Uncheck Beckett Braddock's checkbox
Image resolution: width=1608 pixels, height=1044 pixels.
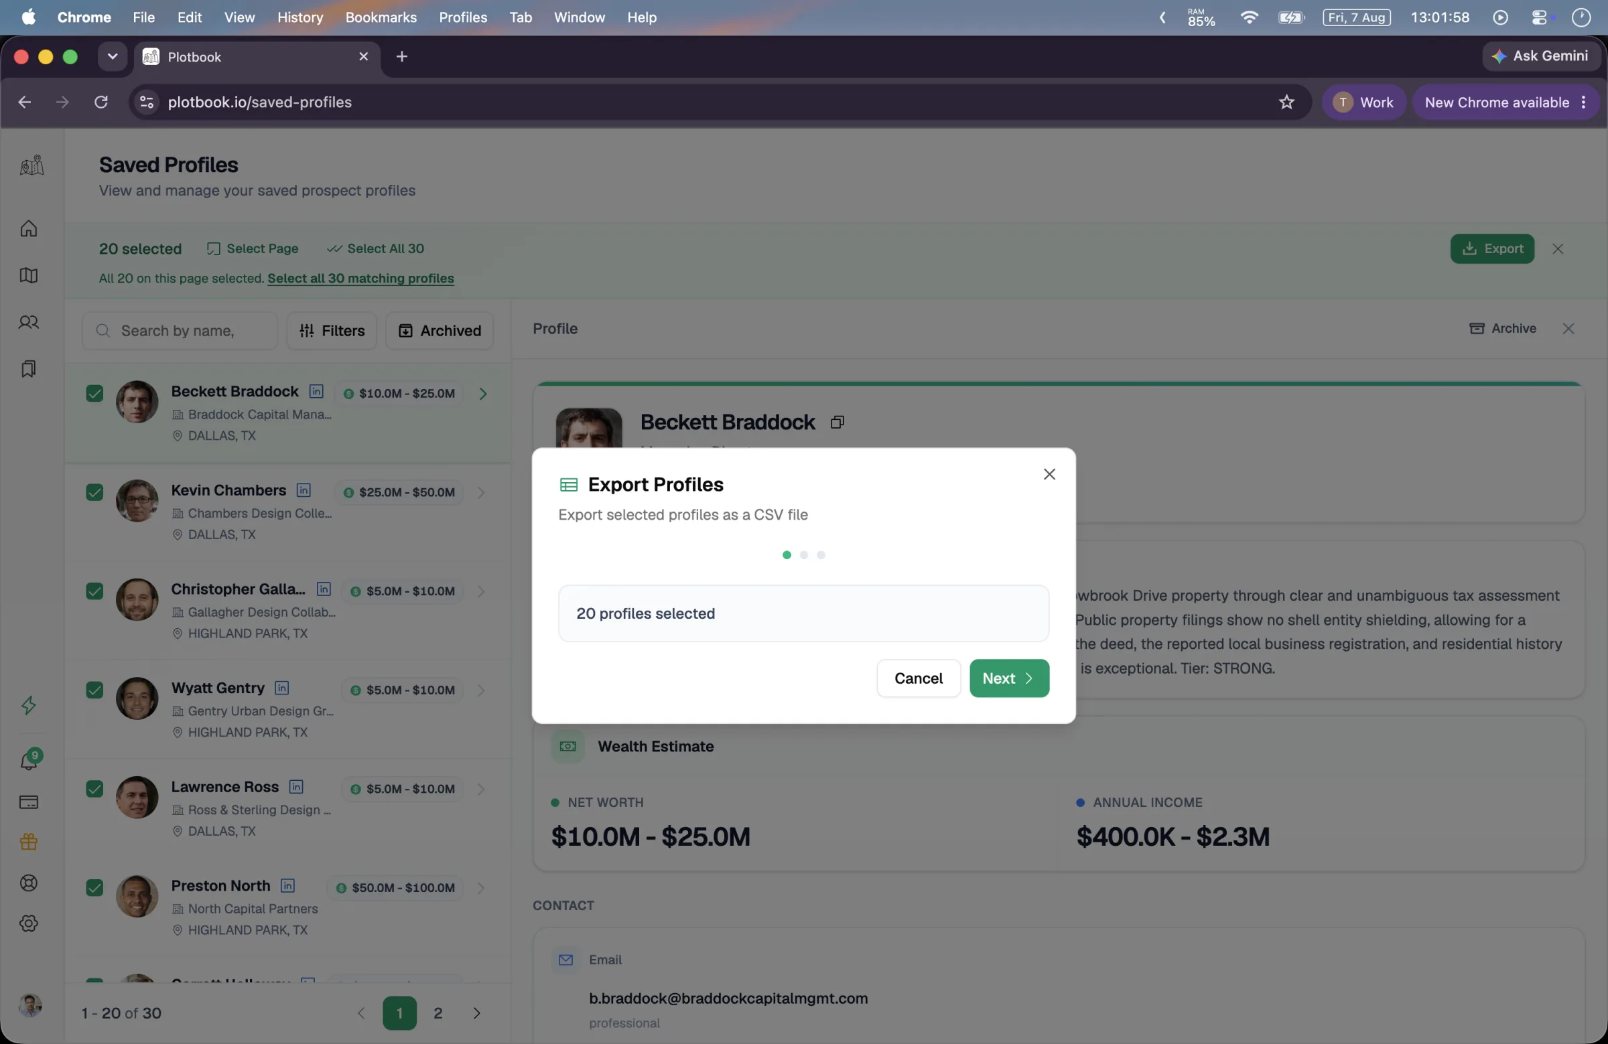pos(94,394)
